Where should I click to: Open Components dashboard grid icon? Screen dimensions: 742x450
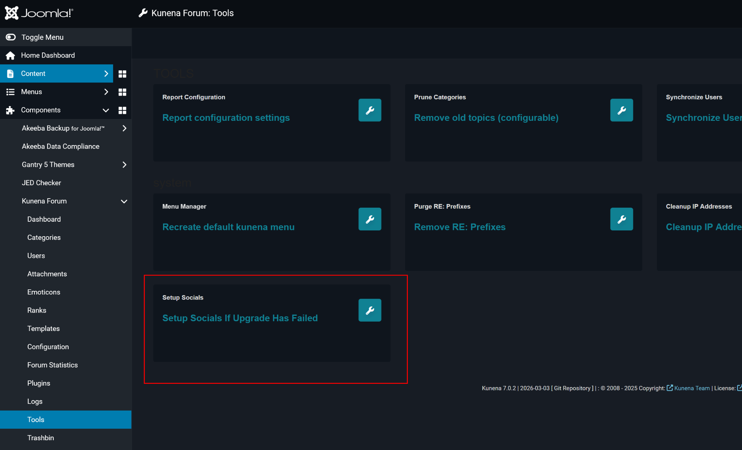[122, 110]
